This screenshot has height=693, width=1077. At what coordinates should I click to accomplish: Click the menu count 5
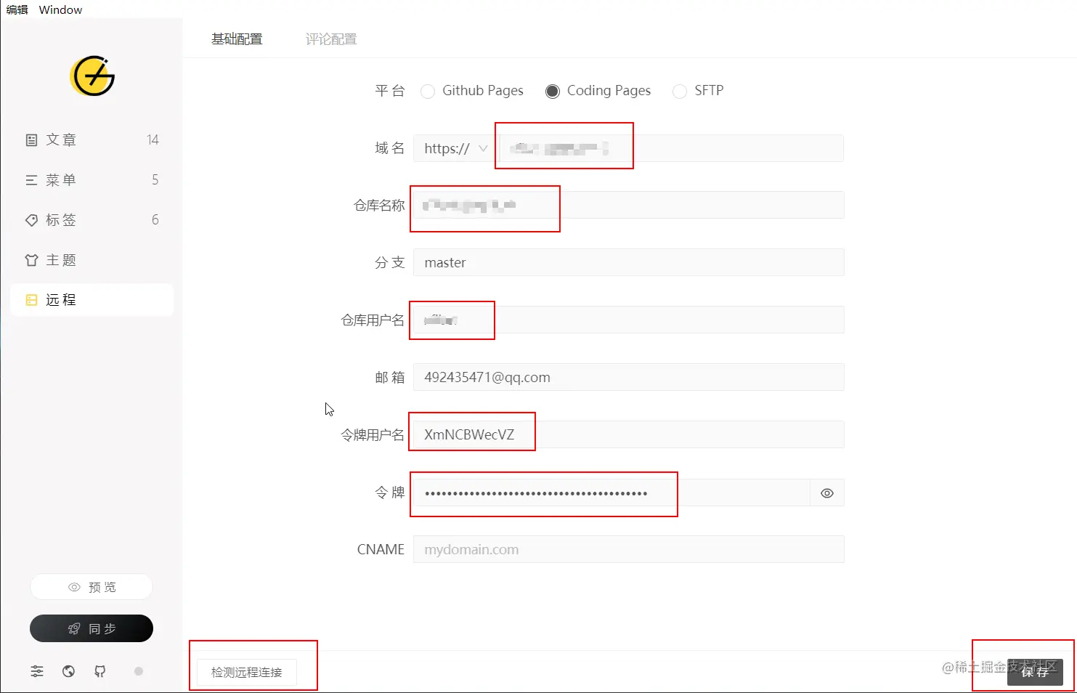tap(155, 179)
